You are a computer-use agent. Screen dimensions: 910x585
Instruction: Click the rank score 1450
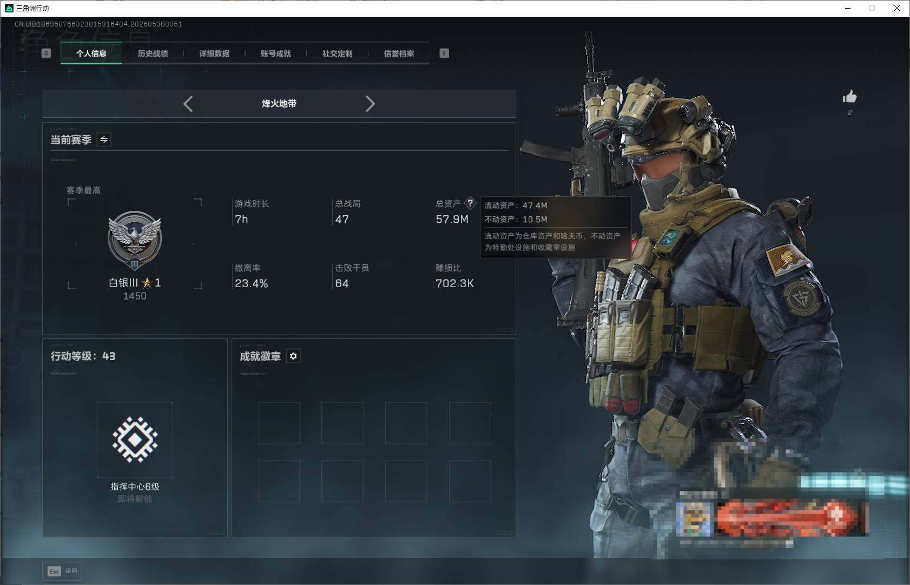coord(135,296)
